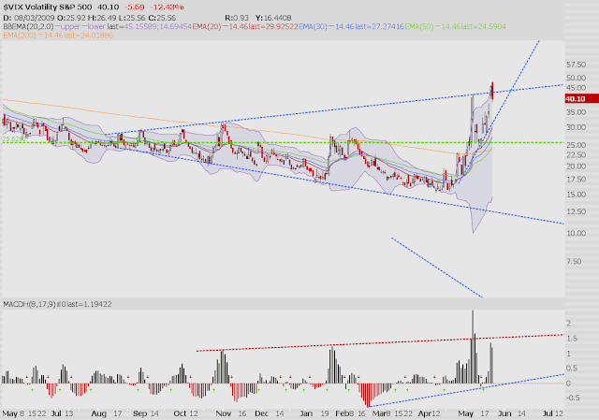The image size is (599, 420).
Task: Click the 22.50 price axis label
Action: [577, 155]
